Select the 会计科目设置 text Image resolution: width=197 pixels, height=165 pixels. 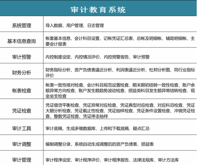coord(87,38)
